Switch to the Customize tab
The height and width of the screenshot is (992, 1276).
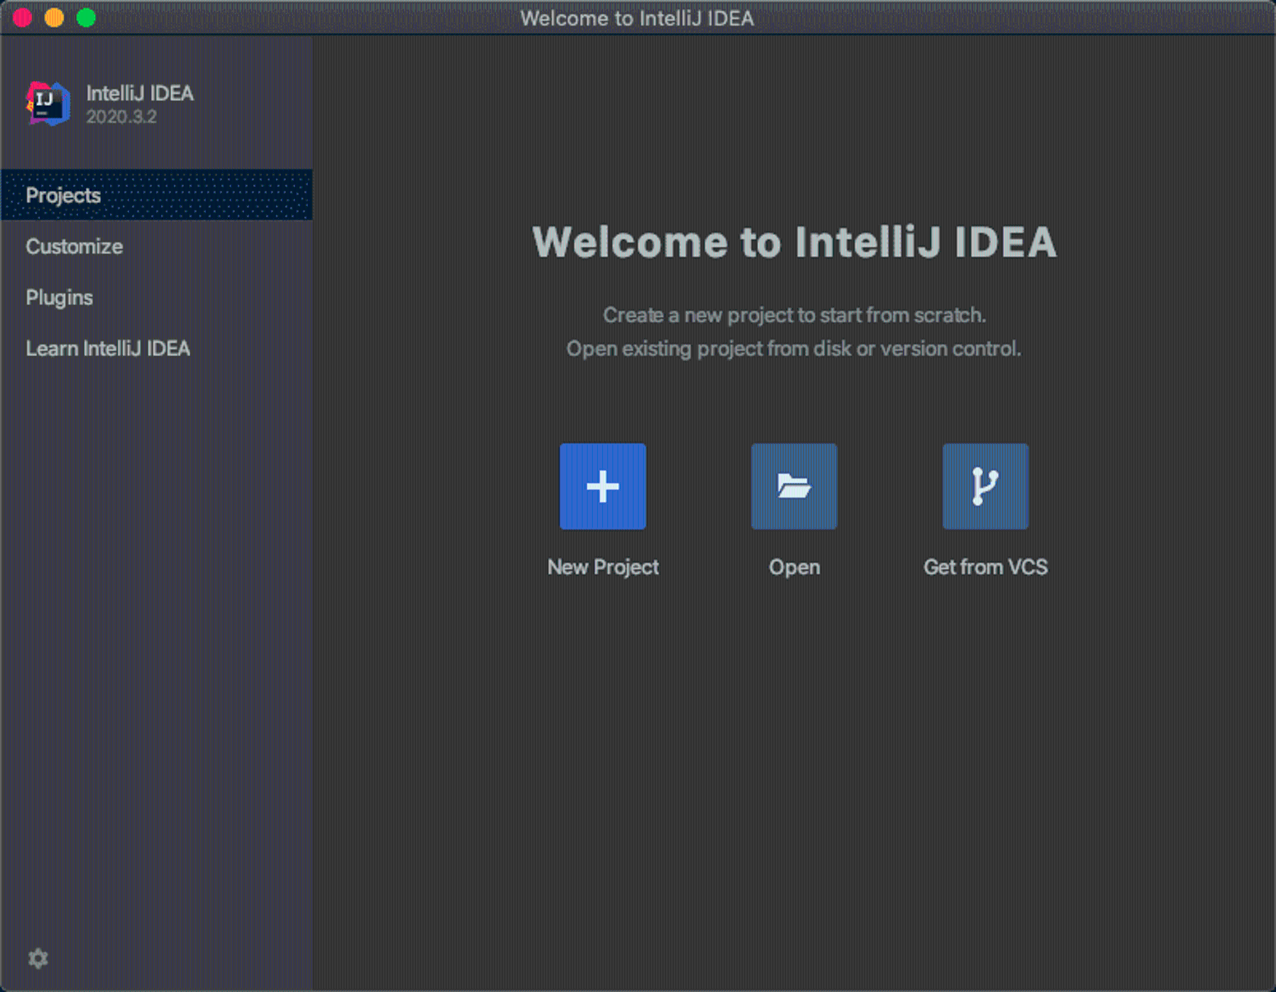coord(157,246)
